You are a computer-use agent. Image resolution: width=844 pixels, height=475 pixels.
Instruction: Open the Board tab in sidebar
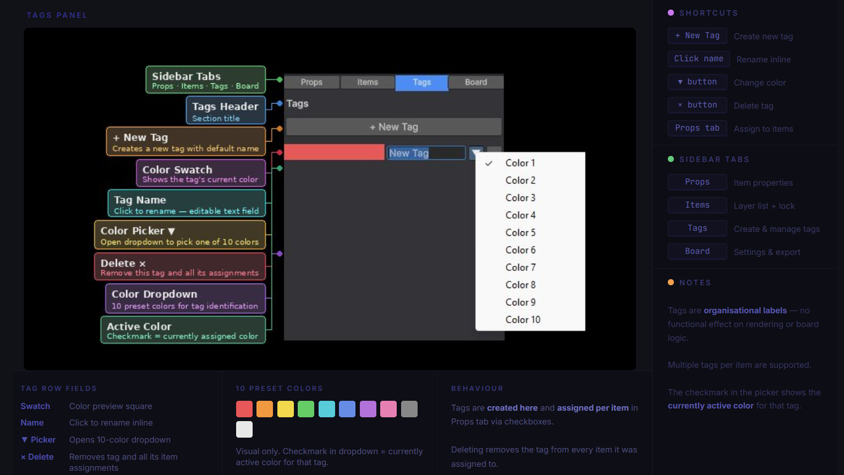476,82
